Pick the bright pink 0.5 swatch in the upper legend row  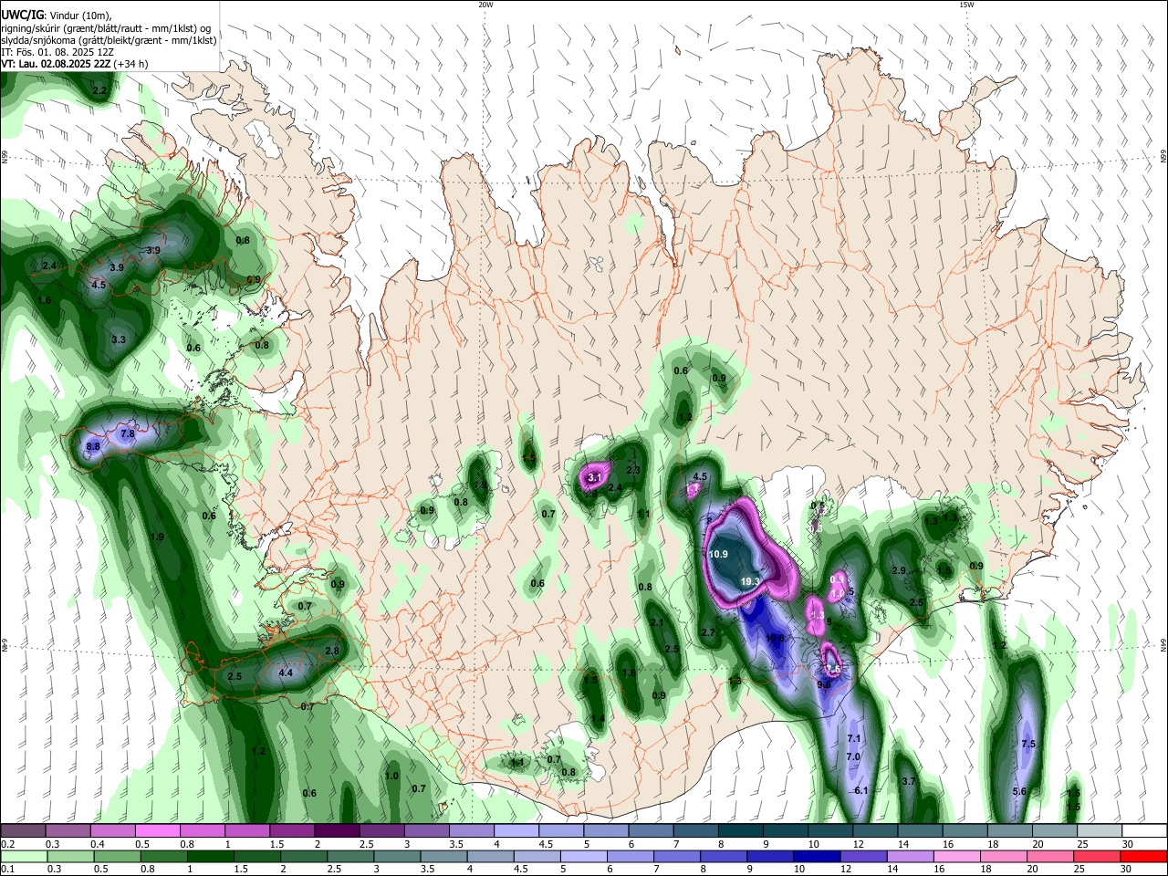coord(157,830)
